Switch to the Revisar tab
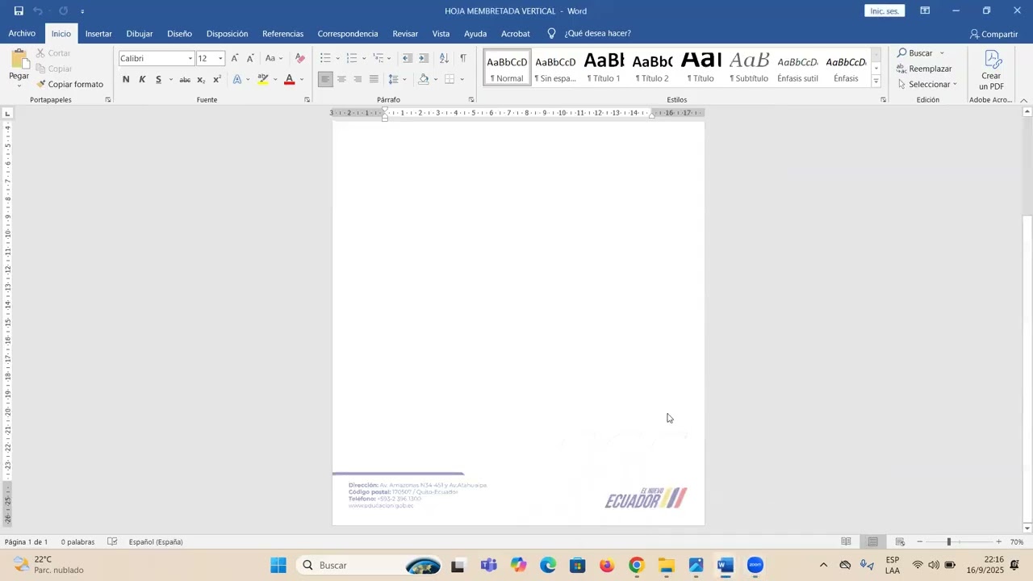 pyautogui.click(x=405, y=34)
